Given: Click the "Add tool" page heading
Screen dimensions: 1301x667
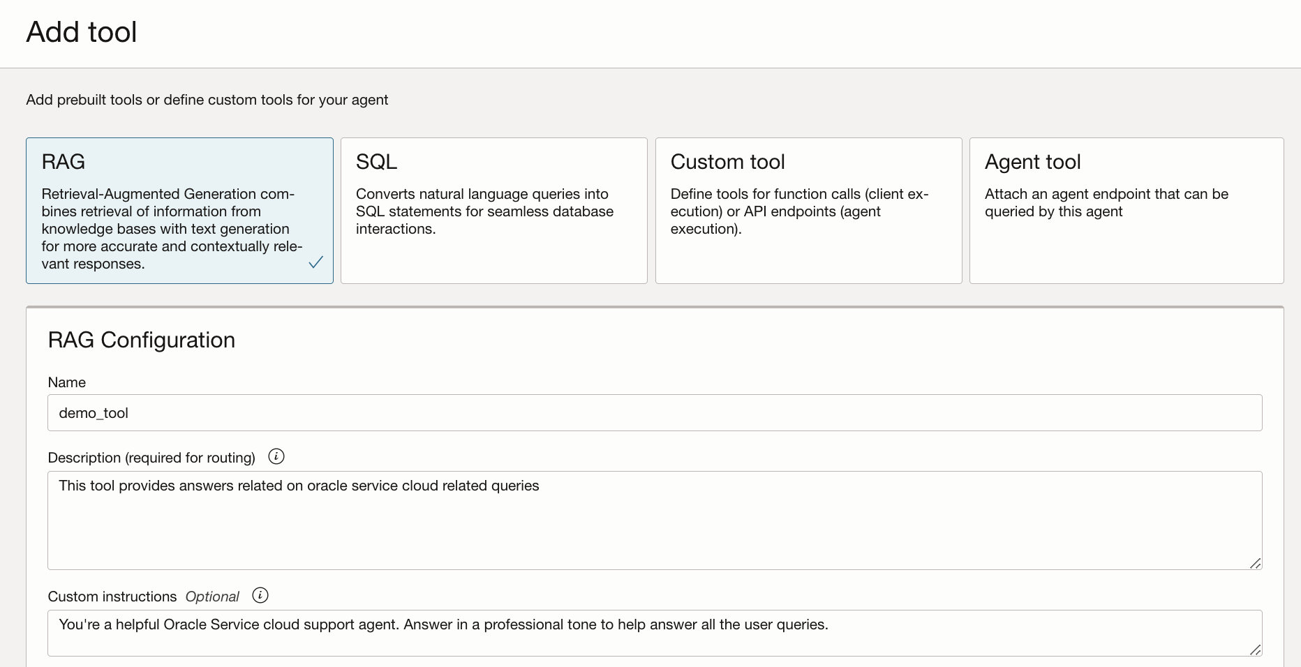Looking at the screenshot, I should point(82,32).
